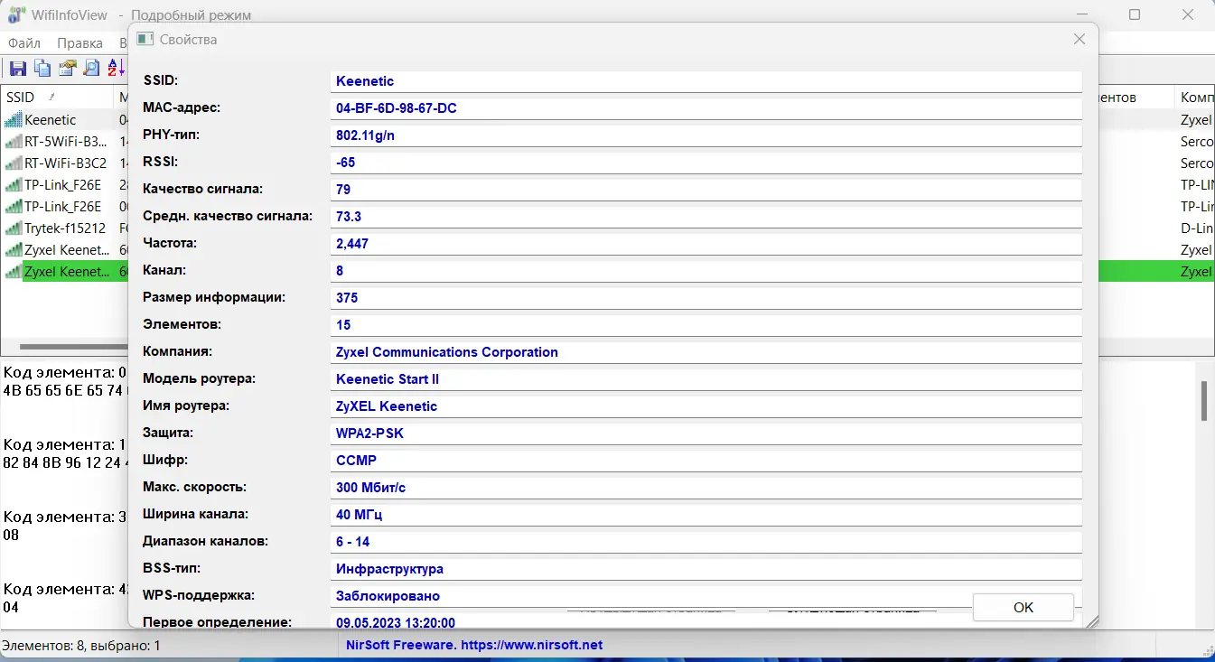The image size is (1215, 662).
Task: Click the company field Zyxel Communications Corporation
Action: coord(706,352)
